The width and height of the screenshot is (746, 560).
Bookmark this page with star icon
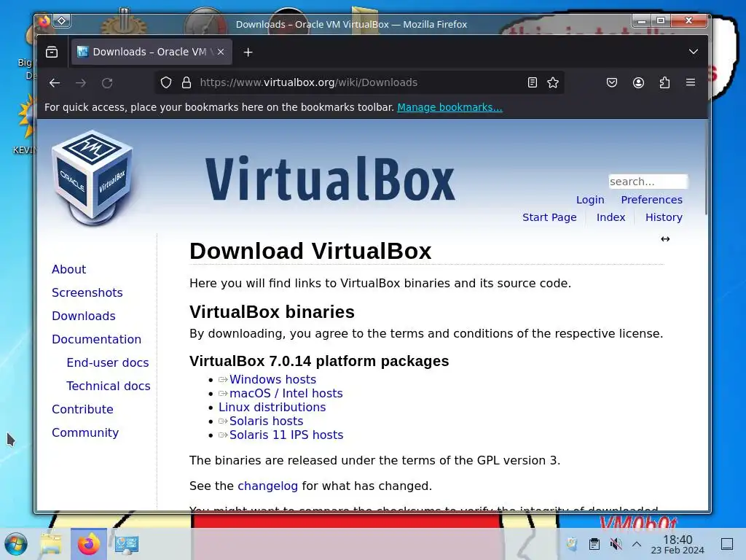pos(553,82)
